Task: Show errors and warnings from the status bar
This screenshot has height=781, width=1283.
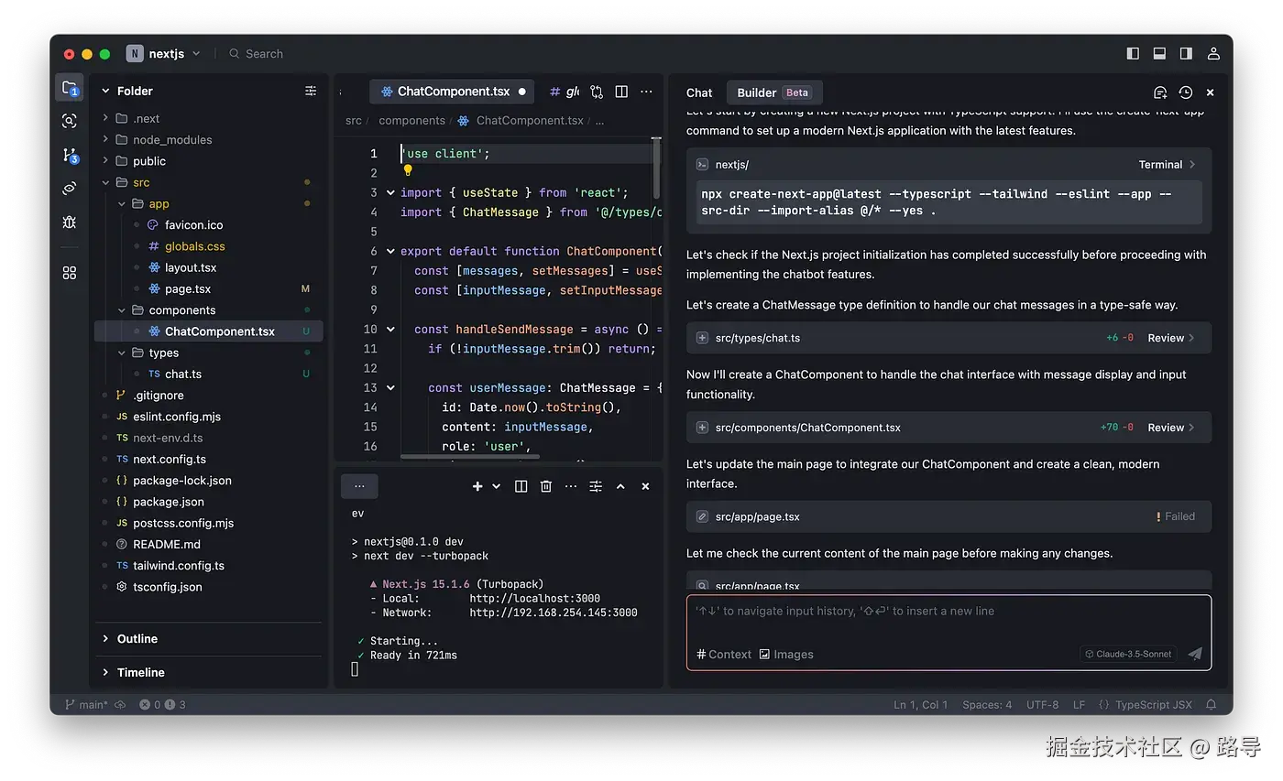Action: pos(162,704)
